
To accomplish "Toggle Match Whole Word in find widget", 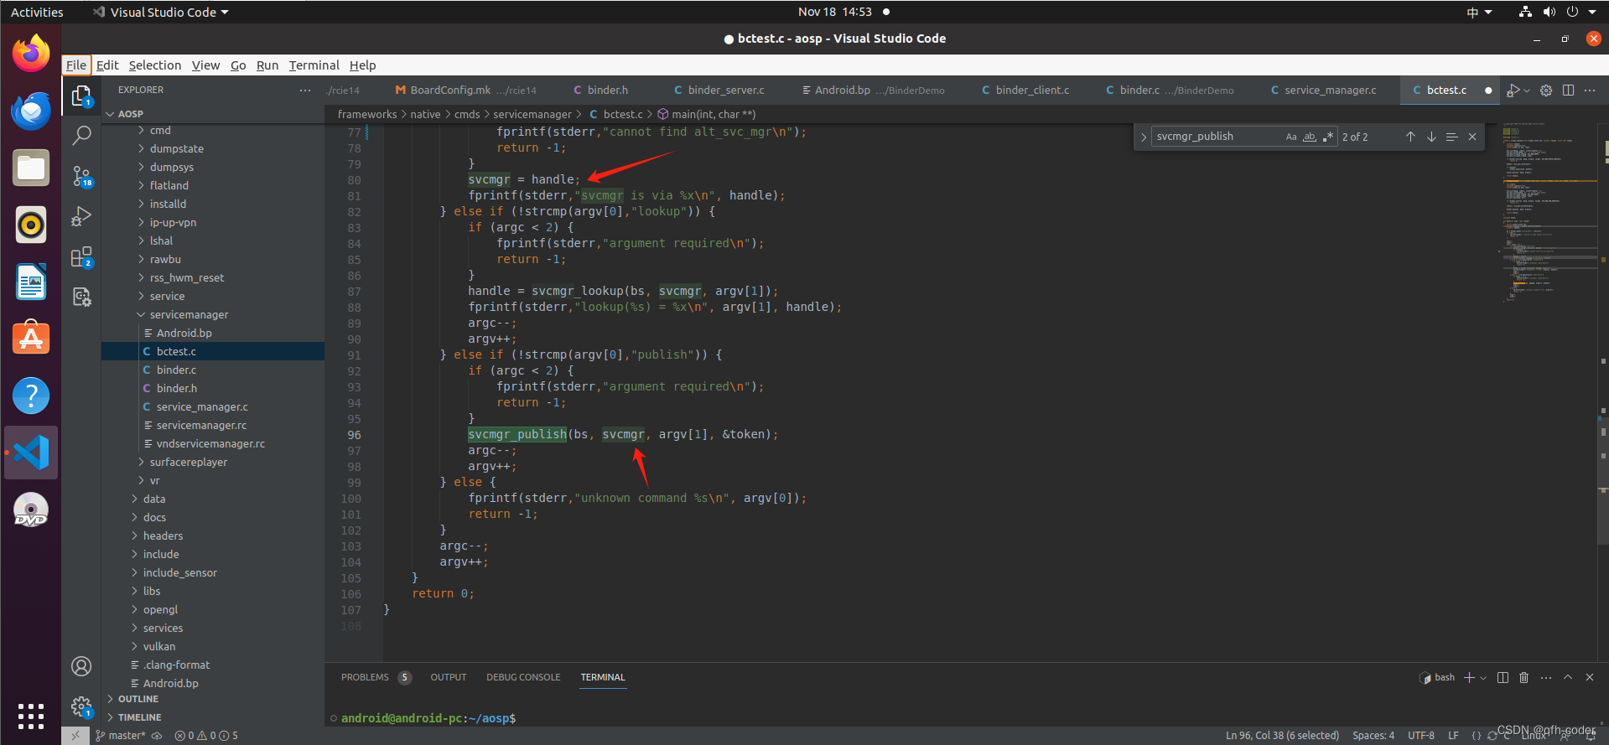I will point(1310,137).
